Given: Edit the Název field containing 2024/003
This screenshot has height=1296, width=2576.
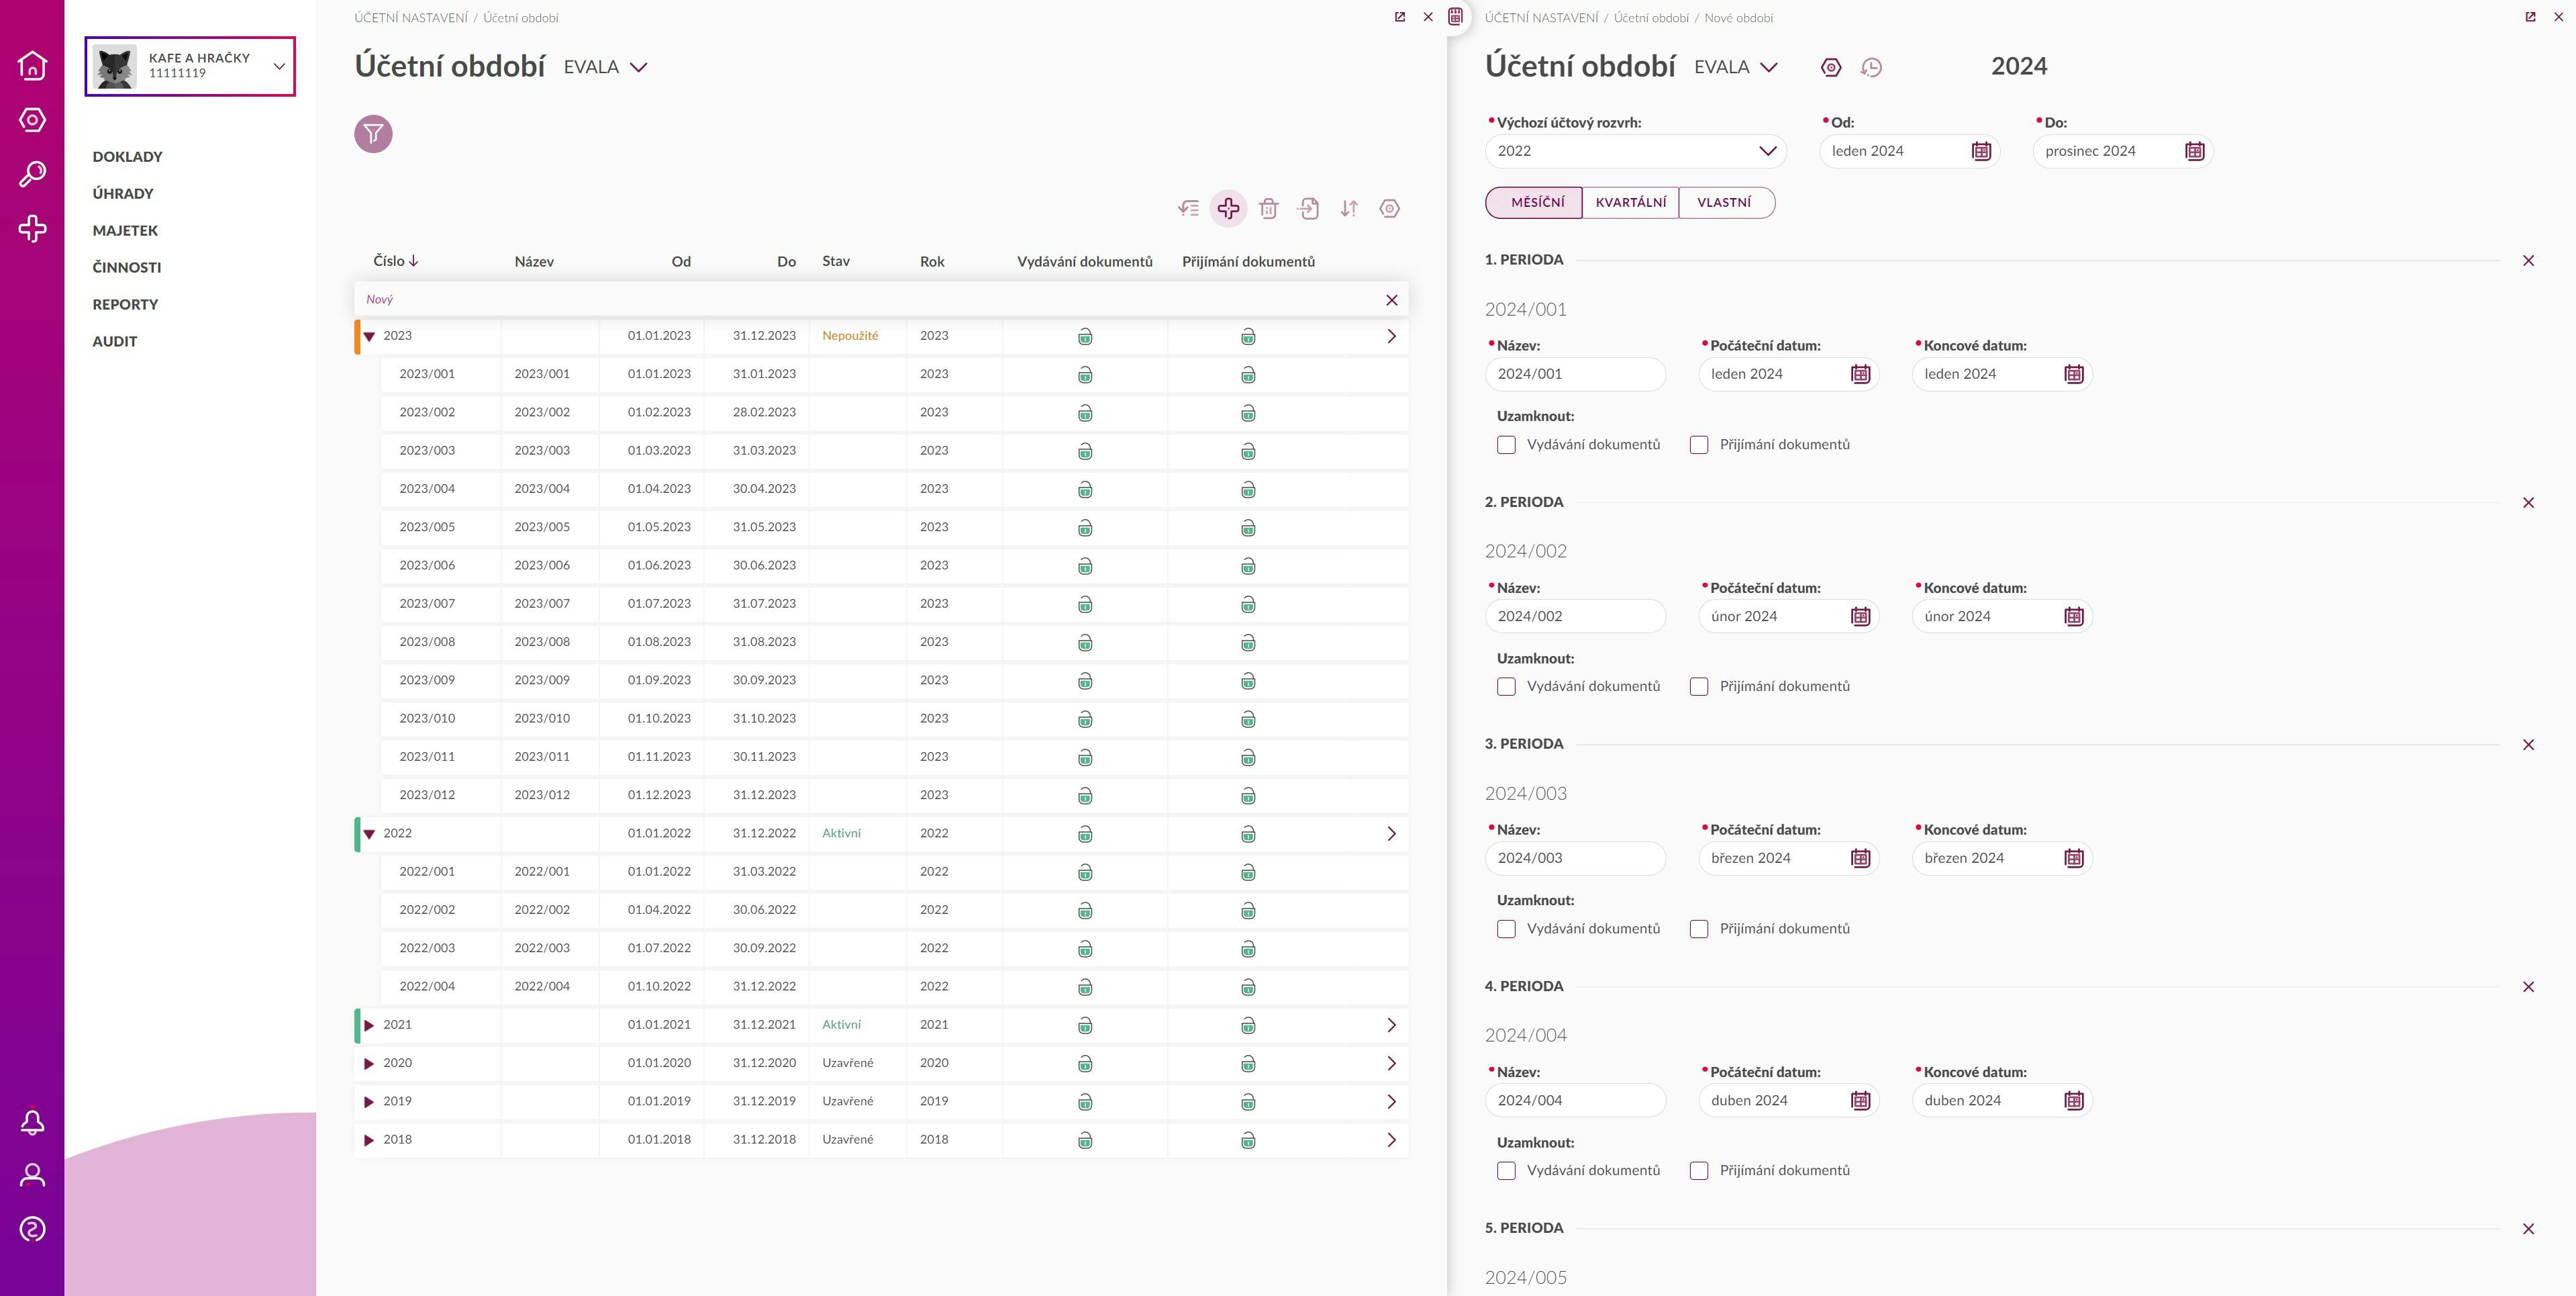Looking at the screenshot, I should tap(1575, 859).
